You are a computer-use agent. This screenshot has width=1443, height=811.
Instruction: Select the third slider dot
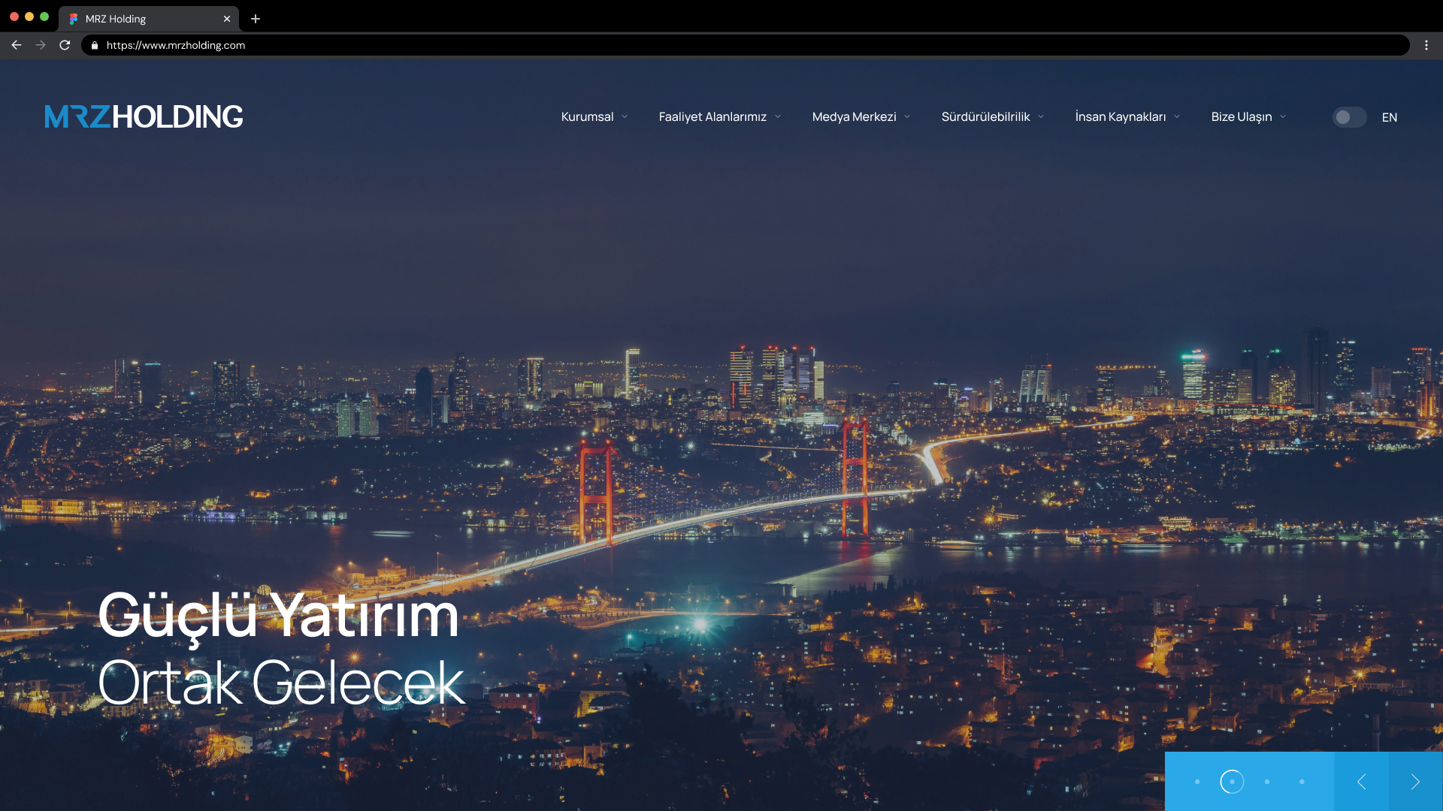1267,782
